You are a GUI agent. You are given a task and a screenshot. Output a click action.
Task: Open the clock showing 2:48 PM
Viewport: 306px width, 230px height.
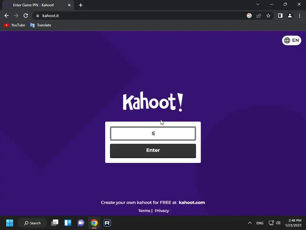293,223
